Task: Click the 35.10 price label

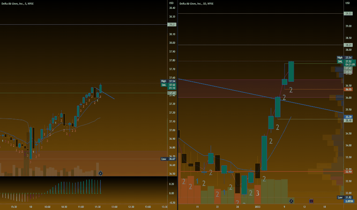Action: [348, 121]
